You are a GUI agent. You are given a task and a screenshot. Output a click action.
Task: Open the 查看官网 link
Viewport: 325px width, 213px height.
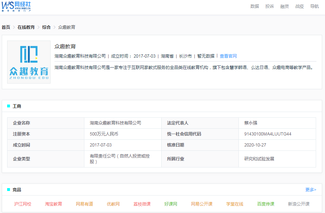(228, 56)
